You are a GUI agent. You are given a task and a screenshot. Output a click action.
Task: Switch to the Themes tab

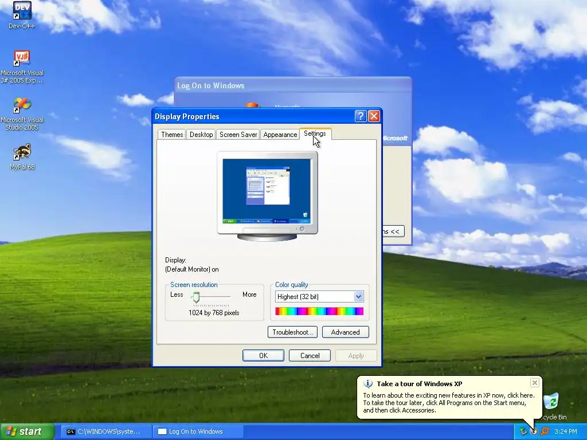pos(172,134)
